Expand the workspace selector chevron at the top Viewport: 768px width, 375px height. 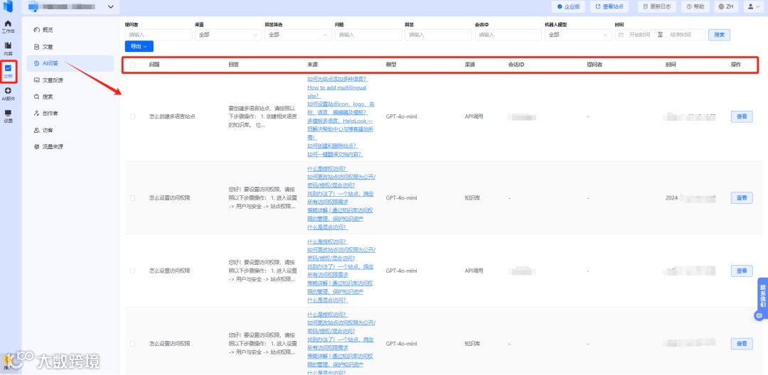pyautogui.click(x=110, y=6)
